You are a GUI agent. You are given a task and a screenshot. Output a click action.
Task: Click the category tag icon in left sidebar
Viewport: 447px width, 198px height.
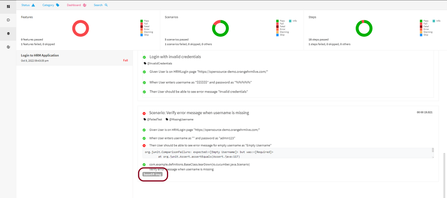coord(8,20)
